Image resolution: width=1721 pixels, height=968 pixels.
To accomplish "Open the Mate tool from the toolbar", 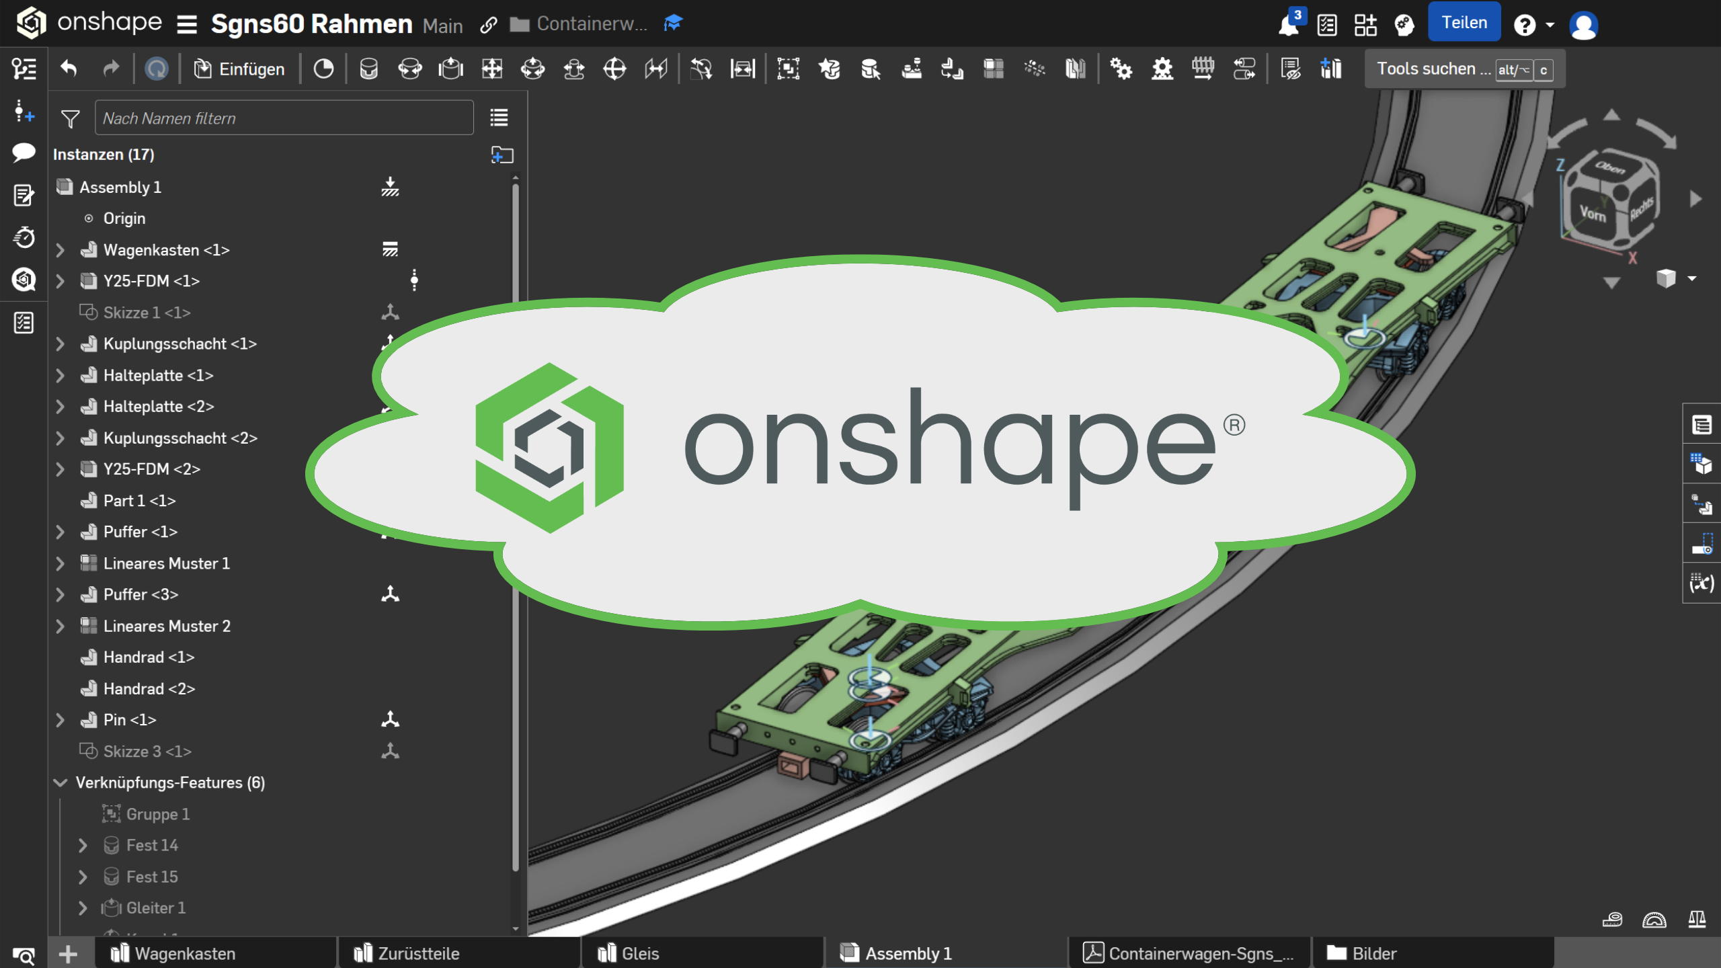I will coord(369,68).
